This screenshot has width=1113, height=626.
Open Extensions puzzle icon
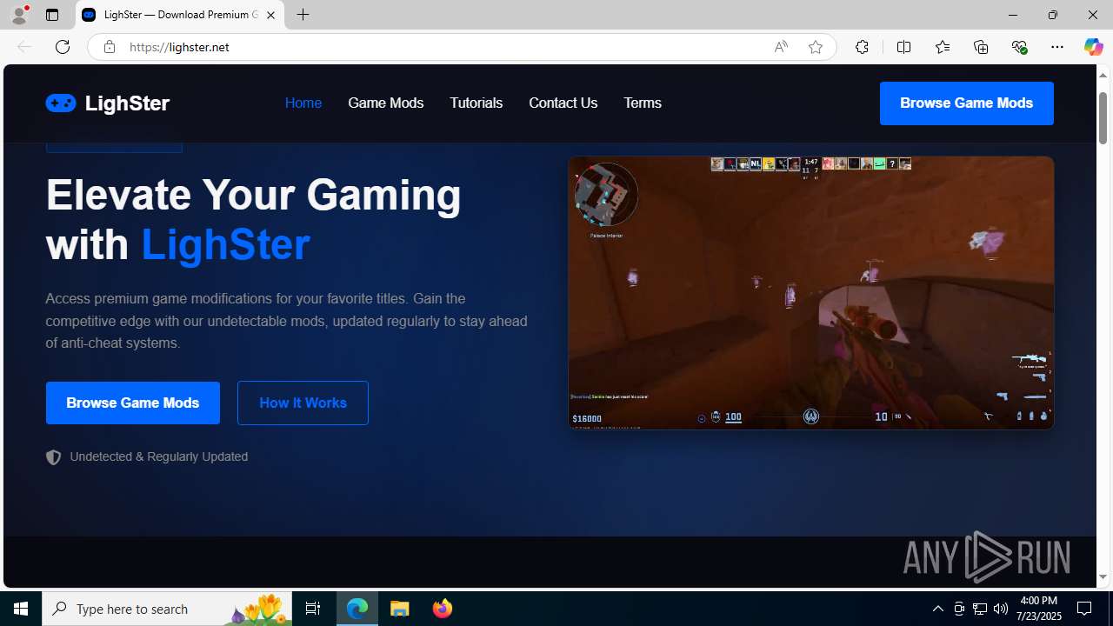[862, 47]
